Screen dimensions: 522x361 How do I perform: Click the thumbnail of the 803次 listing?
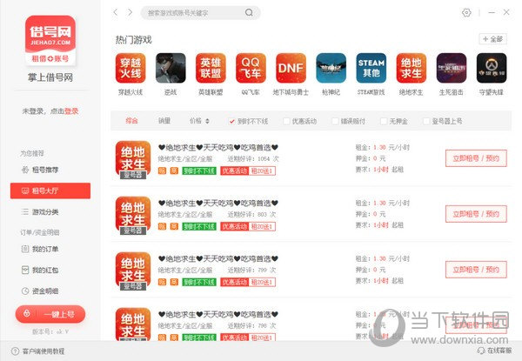[x=133, y=216]
